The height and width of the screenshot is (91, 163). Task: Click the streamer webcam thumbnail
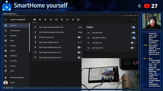(x=152, y=21)
